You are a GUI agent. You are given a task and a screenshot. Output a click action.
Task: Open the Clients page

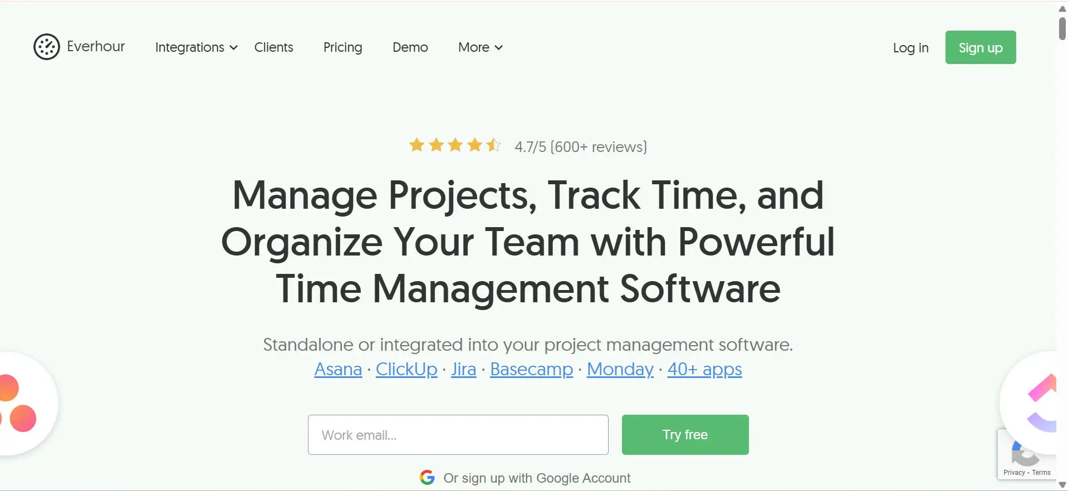273,47
